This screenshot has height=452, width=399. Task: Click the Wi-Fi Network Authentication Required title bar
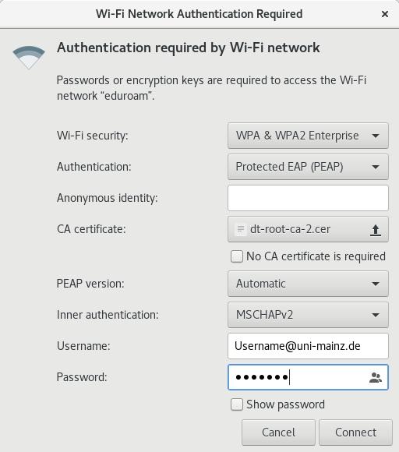(199, 14)
